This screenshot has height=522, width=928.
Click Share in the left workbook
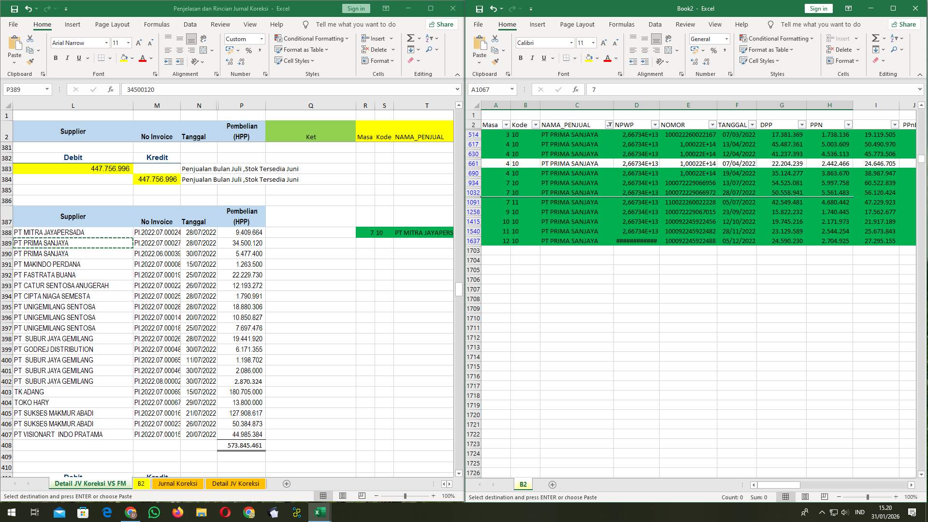coord(441,24)
